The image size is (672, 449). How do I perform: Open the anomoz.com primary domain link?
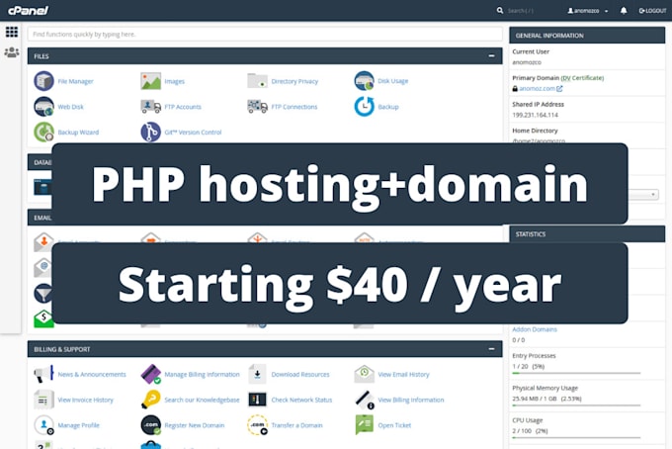tap(537, 88)
